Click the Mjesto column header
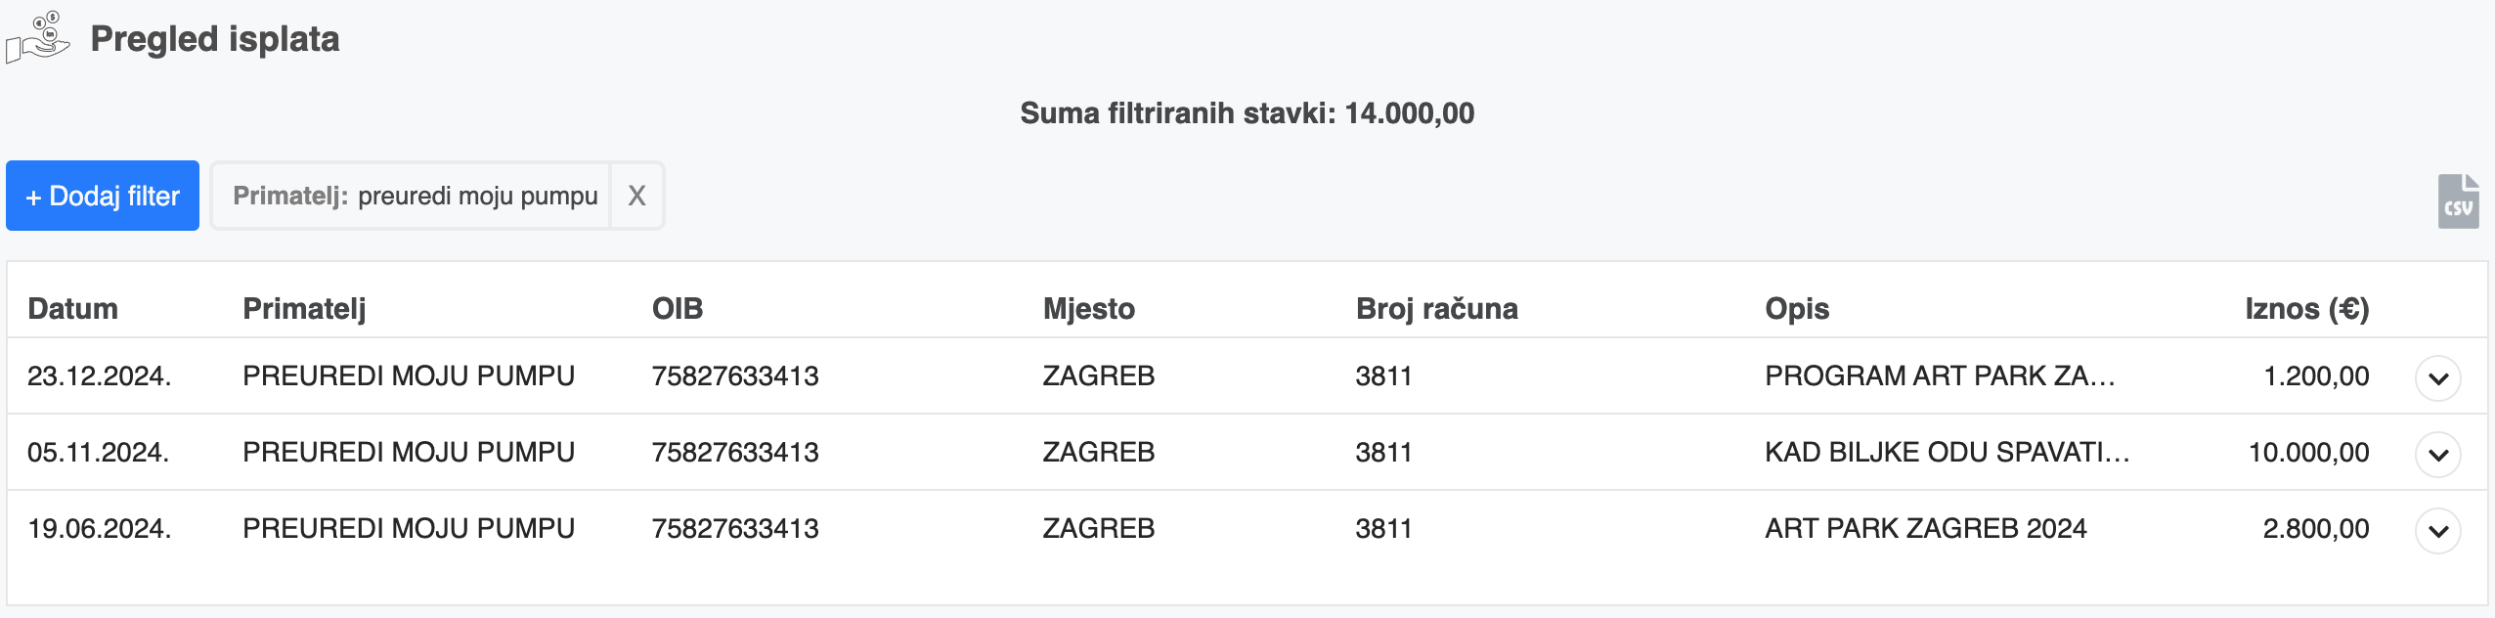This screenshot has height=618, width=2495. (x=1089, y=309)
